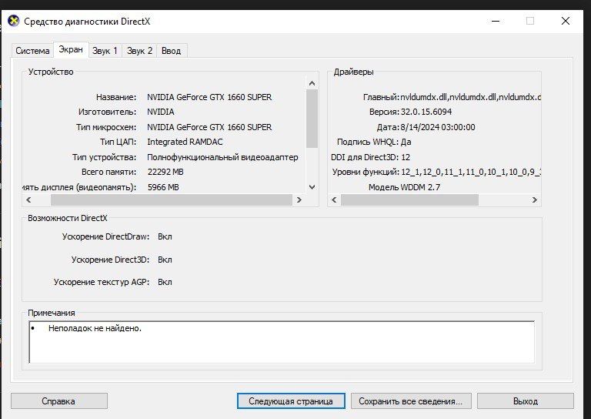Click the DirectX diagnostic tool title icon
Screen dimensions: 591x419
point(14,21)
